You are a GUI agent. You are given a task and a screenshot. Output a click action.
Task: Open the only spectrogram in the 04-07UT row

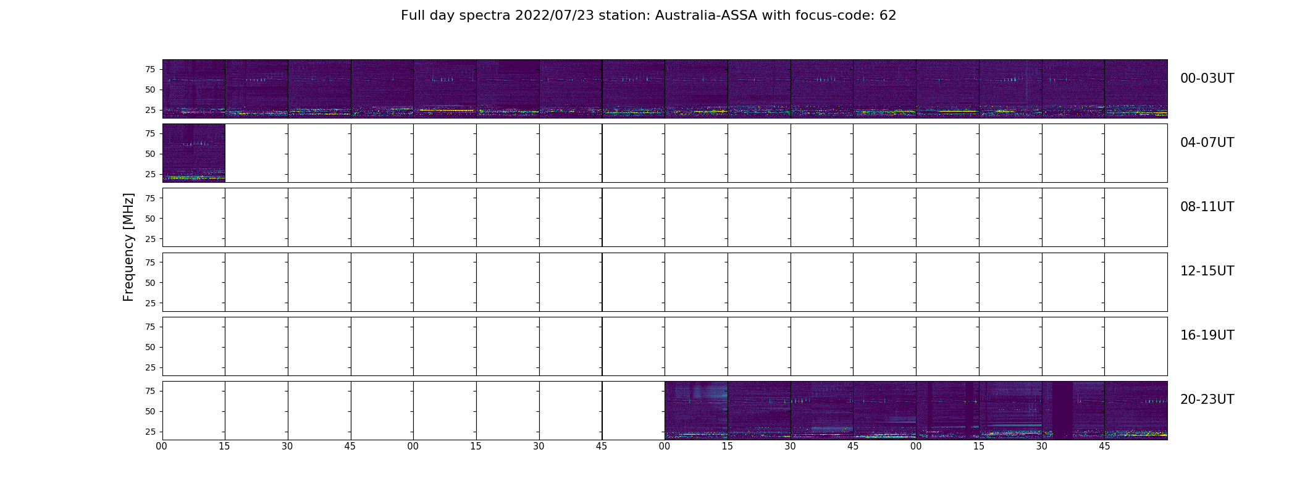194,153
